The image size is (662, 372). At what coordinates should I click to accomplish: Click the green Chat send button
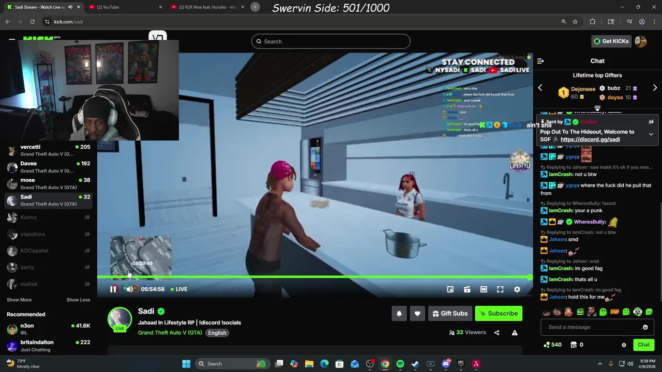pos(644,345)
